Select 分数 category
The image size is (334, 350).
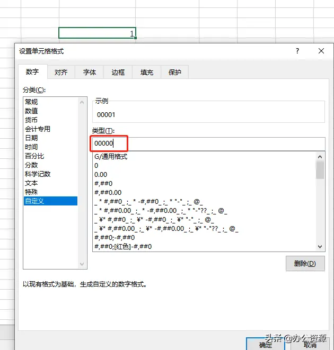pyautogui.click(x=50, y=165)
